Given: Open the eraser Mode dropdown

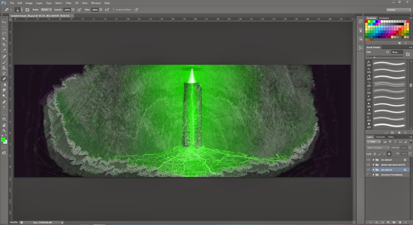Looking at the screenshot, I should (46, 10).
